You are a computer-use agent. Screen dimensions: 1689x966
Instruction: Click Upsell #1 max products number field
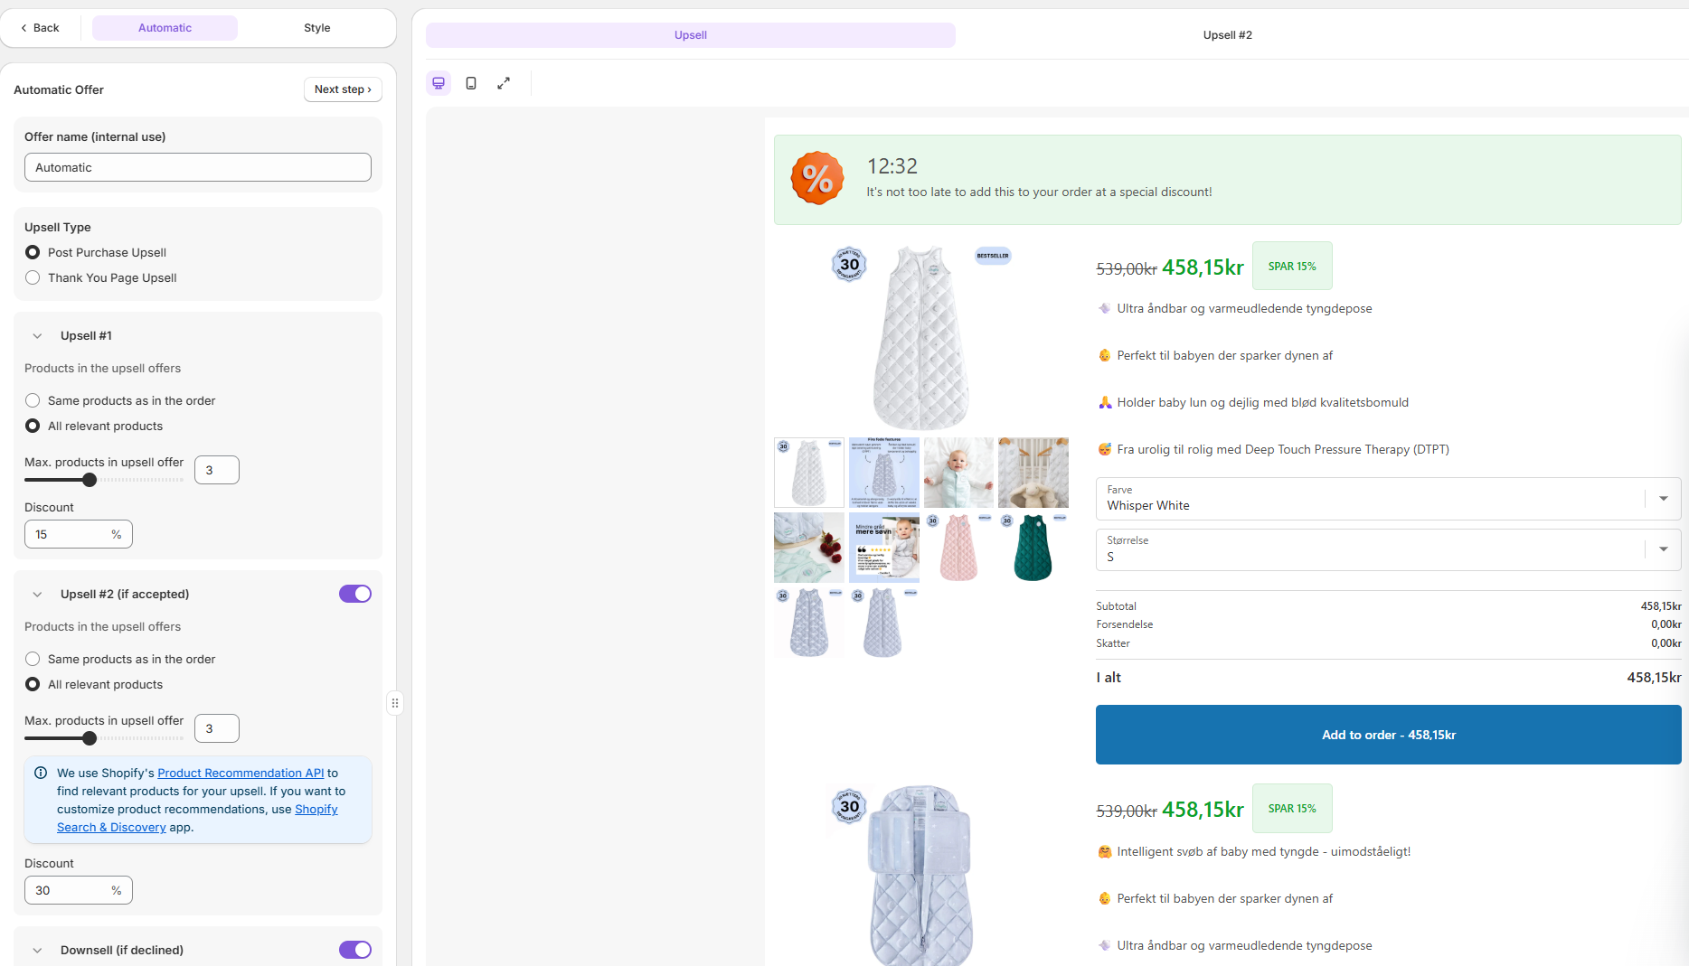pos(217,470)
